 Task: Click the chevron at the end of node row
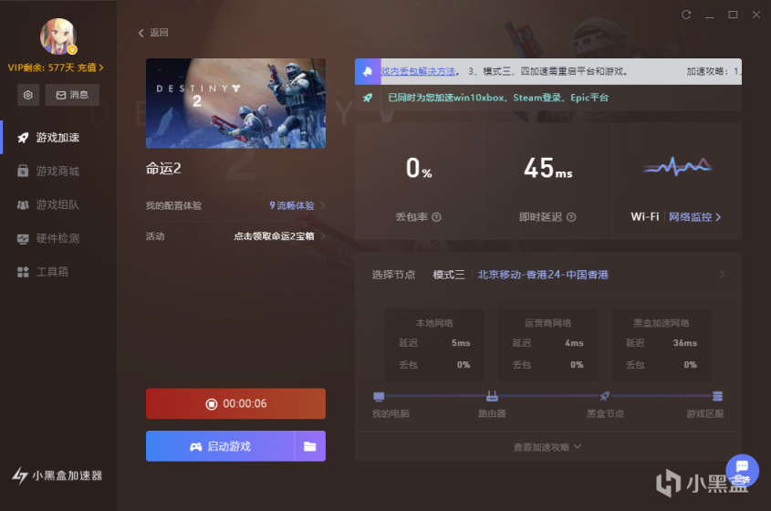click(x=722, y=275)
